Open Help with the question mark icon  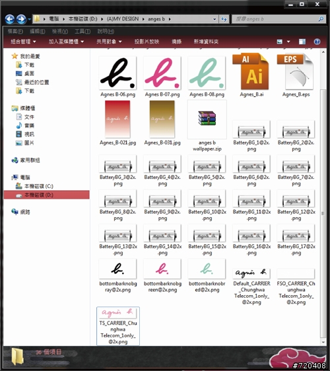click(x=317, y=42)
